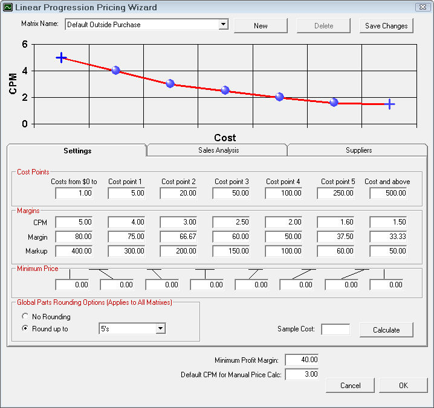This screenshot has height=408, width=434.
Task: Click the Sample Cost input field
Action: 335,330
